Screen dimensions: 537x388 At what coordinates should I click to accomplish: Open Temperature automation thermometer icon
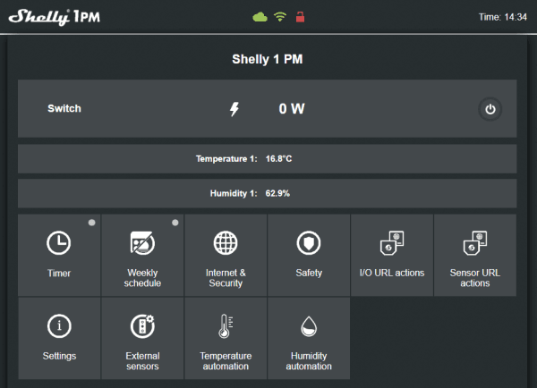coord(226,325)
